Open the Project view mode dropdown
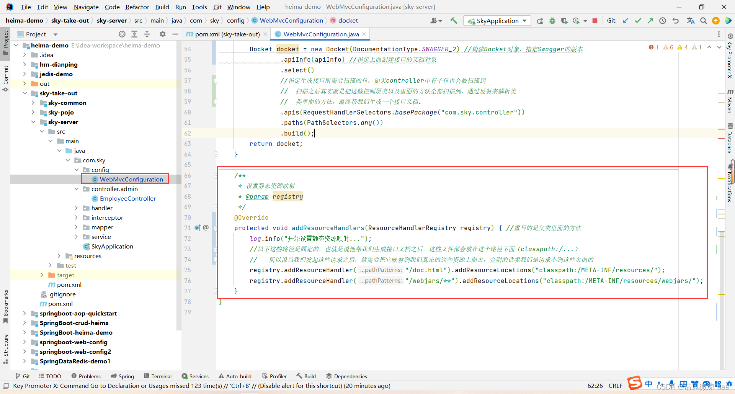The height and width of the screenshot is (394, 735). coord(56,34)
